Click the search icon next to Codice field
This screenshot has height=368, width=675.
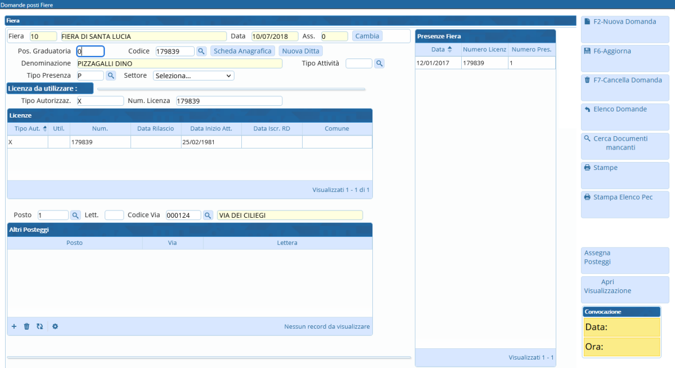(202, 51)
